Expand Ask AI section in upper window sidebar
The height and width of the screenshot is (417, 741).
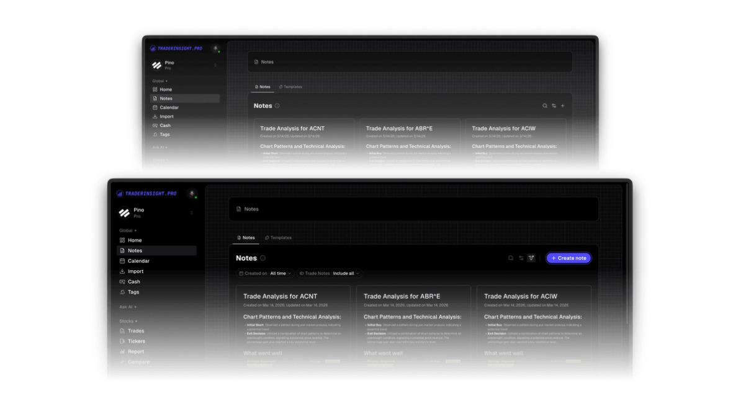[159, 147]
